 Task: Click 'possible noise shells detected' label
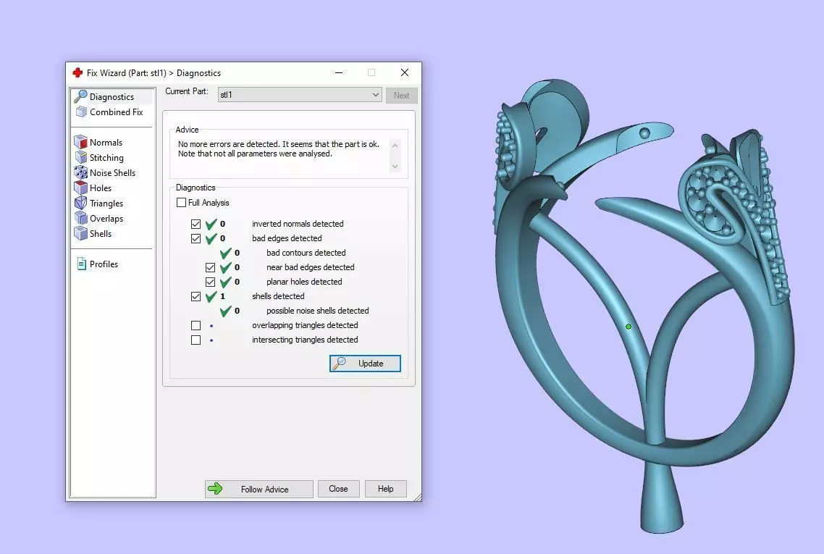coord(317,311)
